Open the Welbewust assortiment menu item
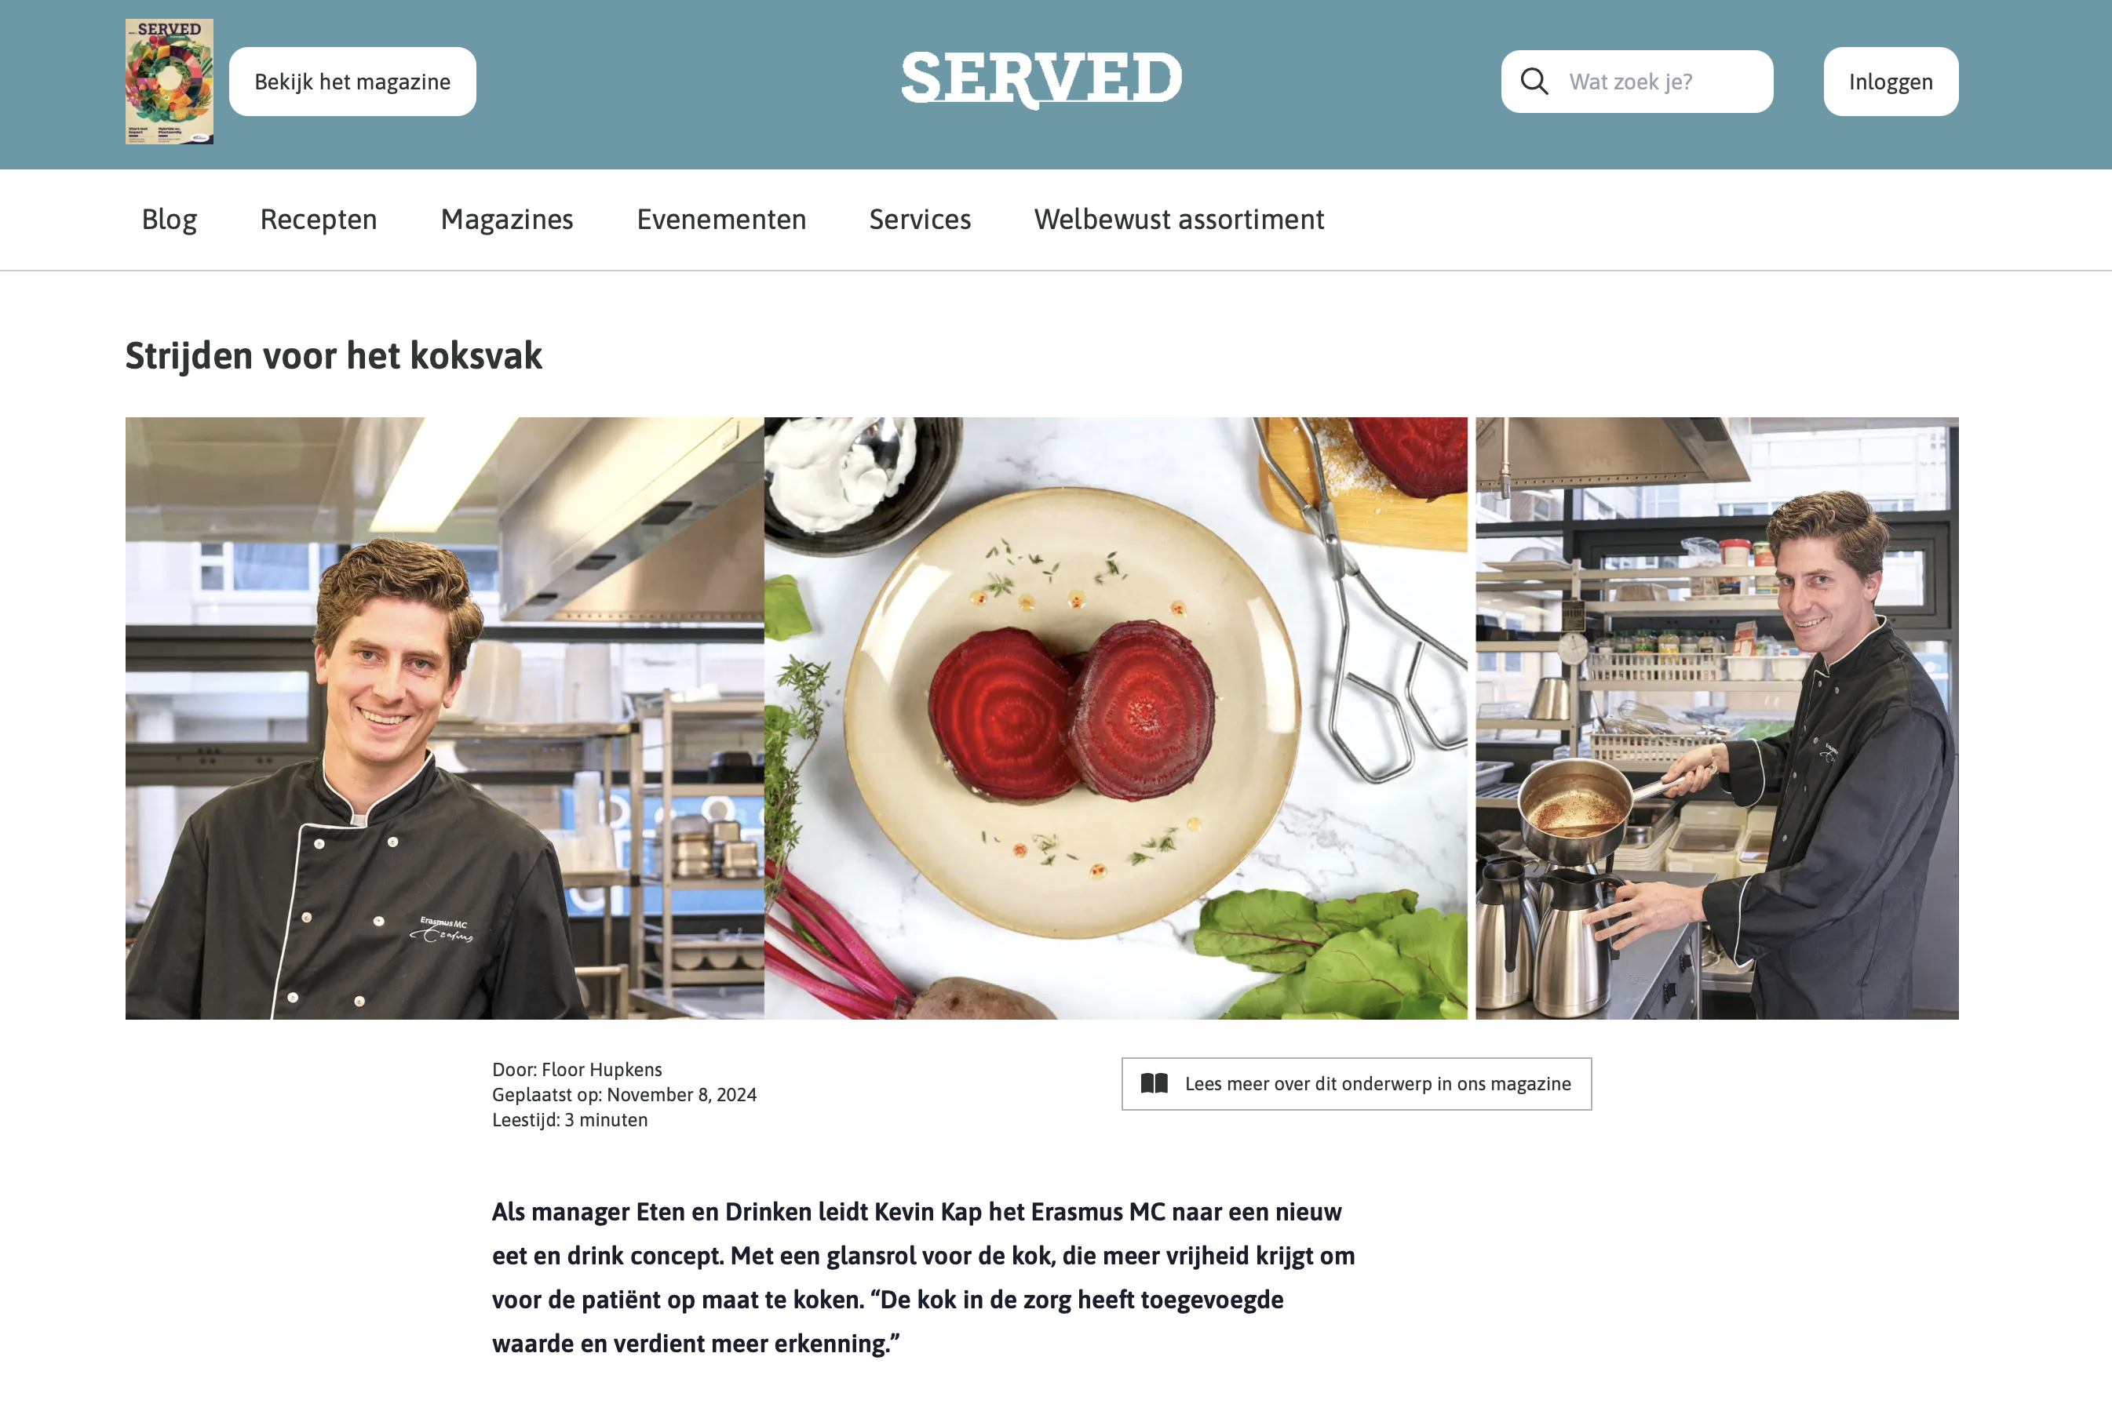This screenshot has width=2112, height=1404. tap(1179, 220)
